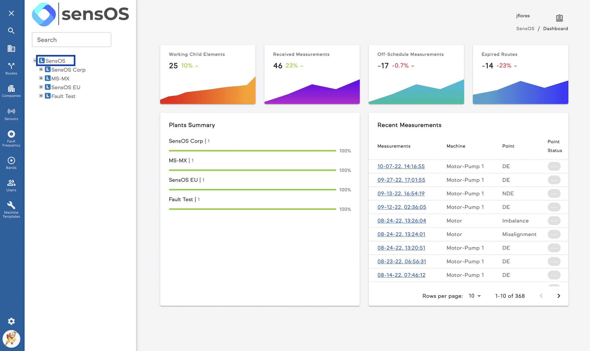Open measurement 08-24-22, 13:20:51

pos(401,248)
